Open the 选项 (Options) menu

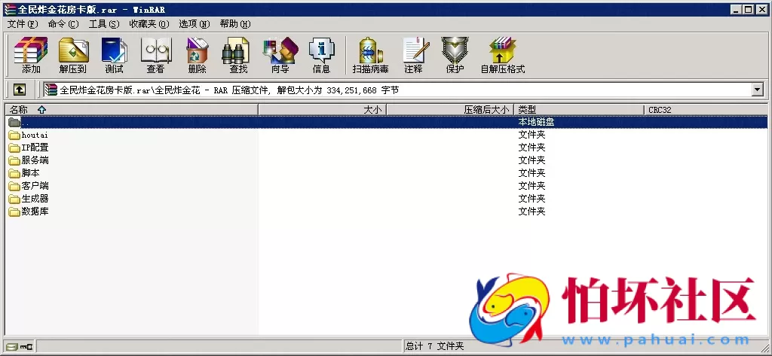[195, 24]
